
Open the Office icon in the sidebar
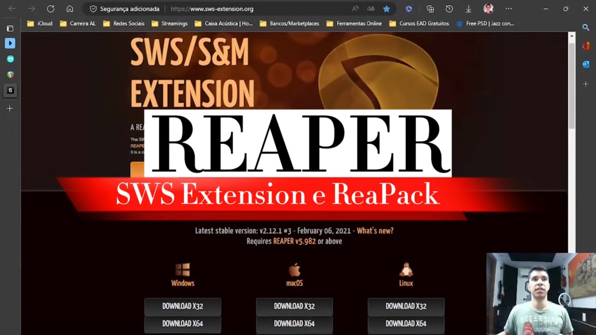[x=586, y=46]
